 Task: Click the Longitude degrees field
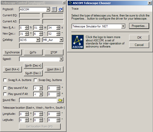(x=22, y=114)
